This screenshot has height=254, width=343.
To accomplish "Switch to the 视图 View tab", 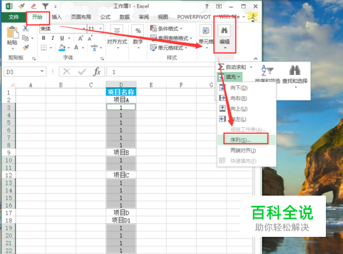I will coord(163,17).
